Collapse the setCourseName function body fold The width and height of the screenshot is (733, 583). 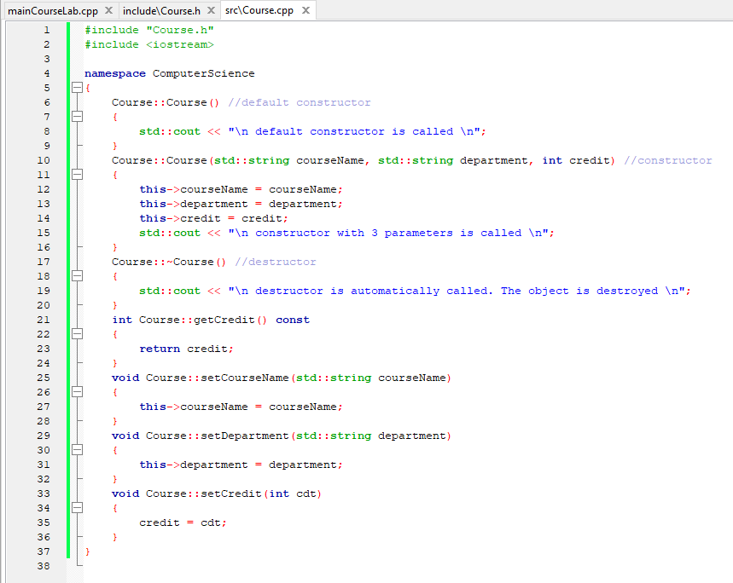(x=78, y=392)
